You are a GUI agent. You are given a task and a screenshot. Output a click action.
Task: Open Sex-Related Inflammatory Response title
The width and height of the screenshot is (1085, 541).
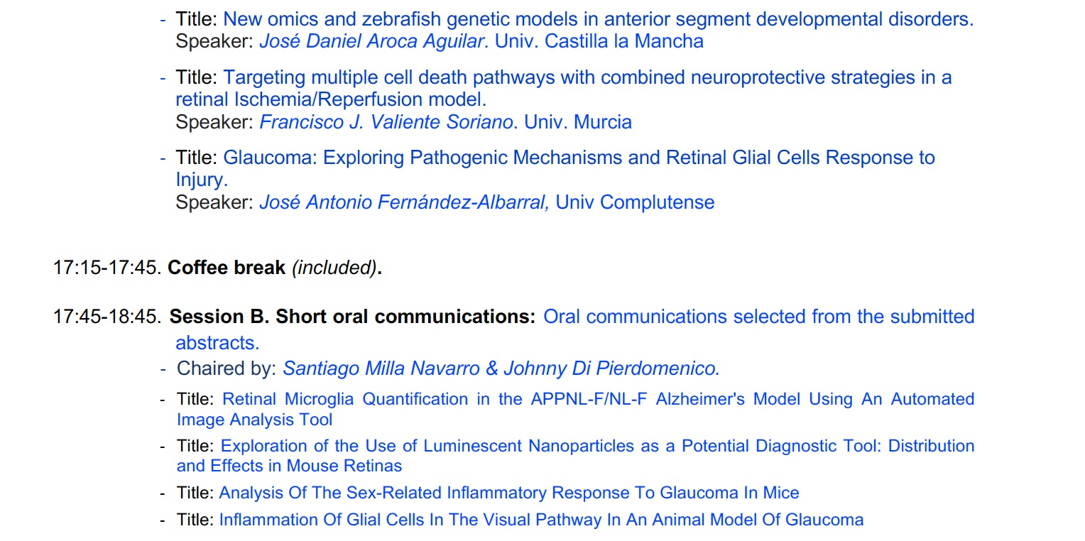[509, 493]
